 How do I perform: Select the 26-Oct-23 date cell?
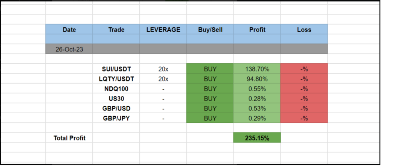(69, 49)
